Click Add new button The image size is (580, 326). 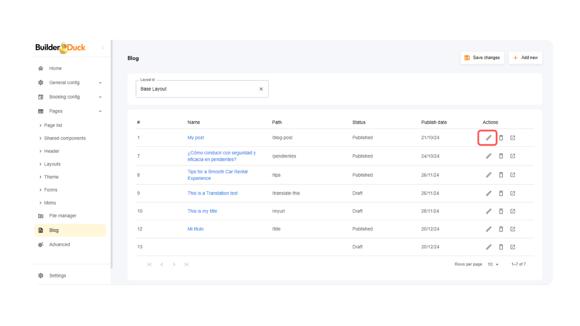(525, 58)
